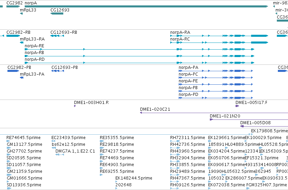
Task: Open EST RE74469.5prime
Action: 102,161
